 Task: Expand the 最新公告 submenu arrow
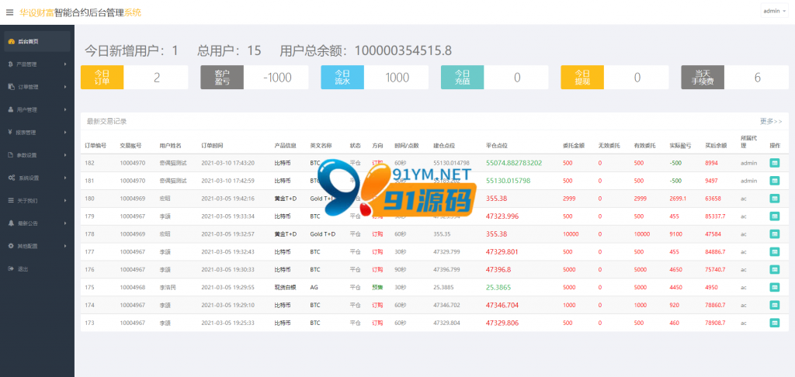[x=65, y=223]
